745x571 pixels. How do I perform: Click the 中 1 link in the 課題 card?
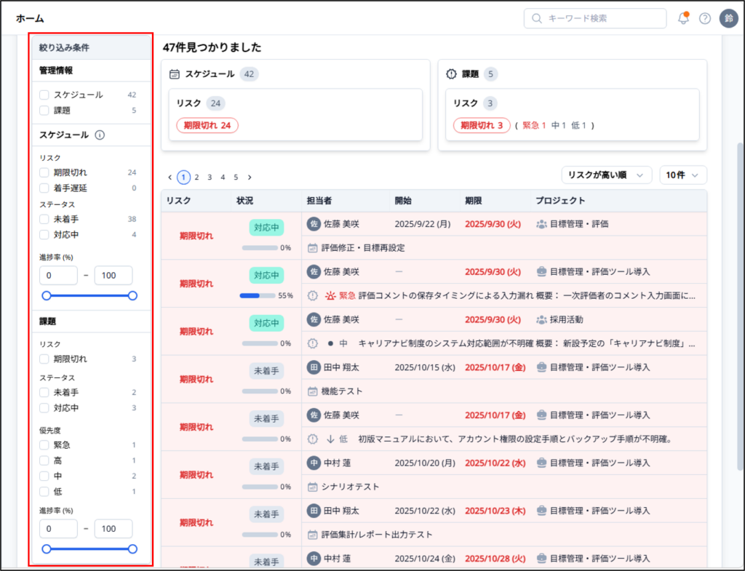pyautogui.click(x=558, y=125)
